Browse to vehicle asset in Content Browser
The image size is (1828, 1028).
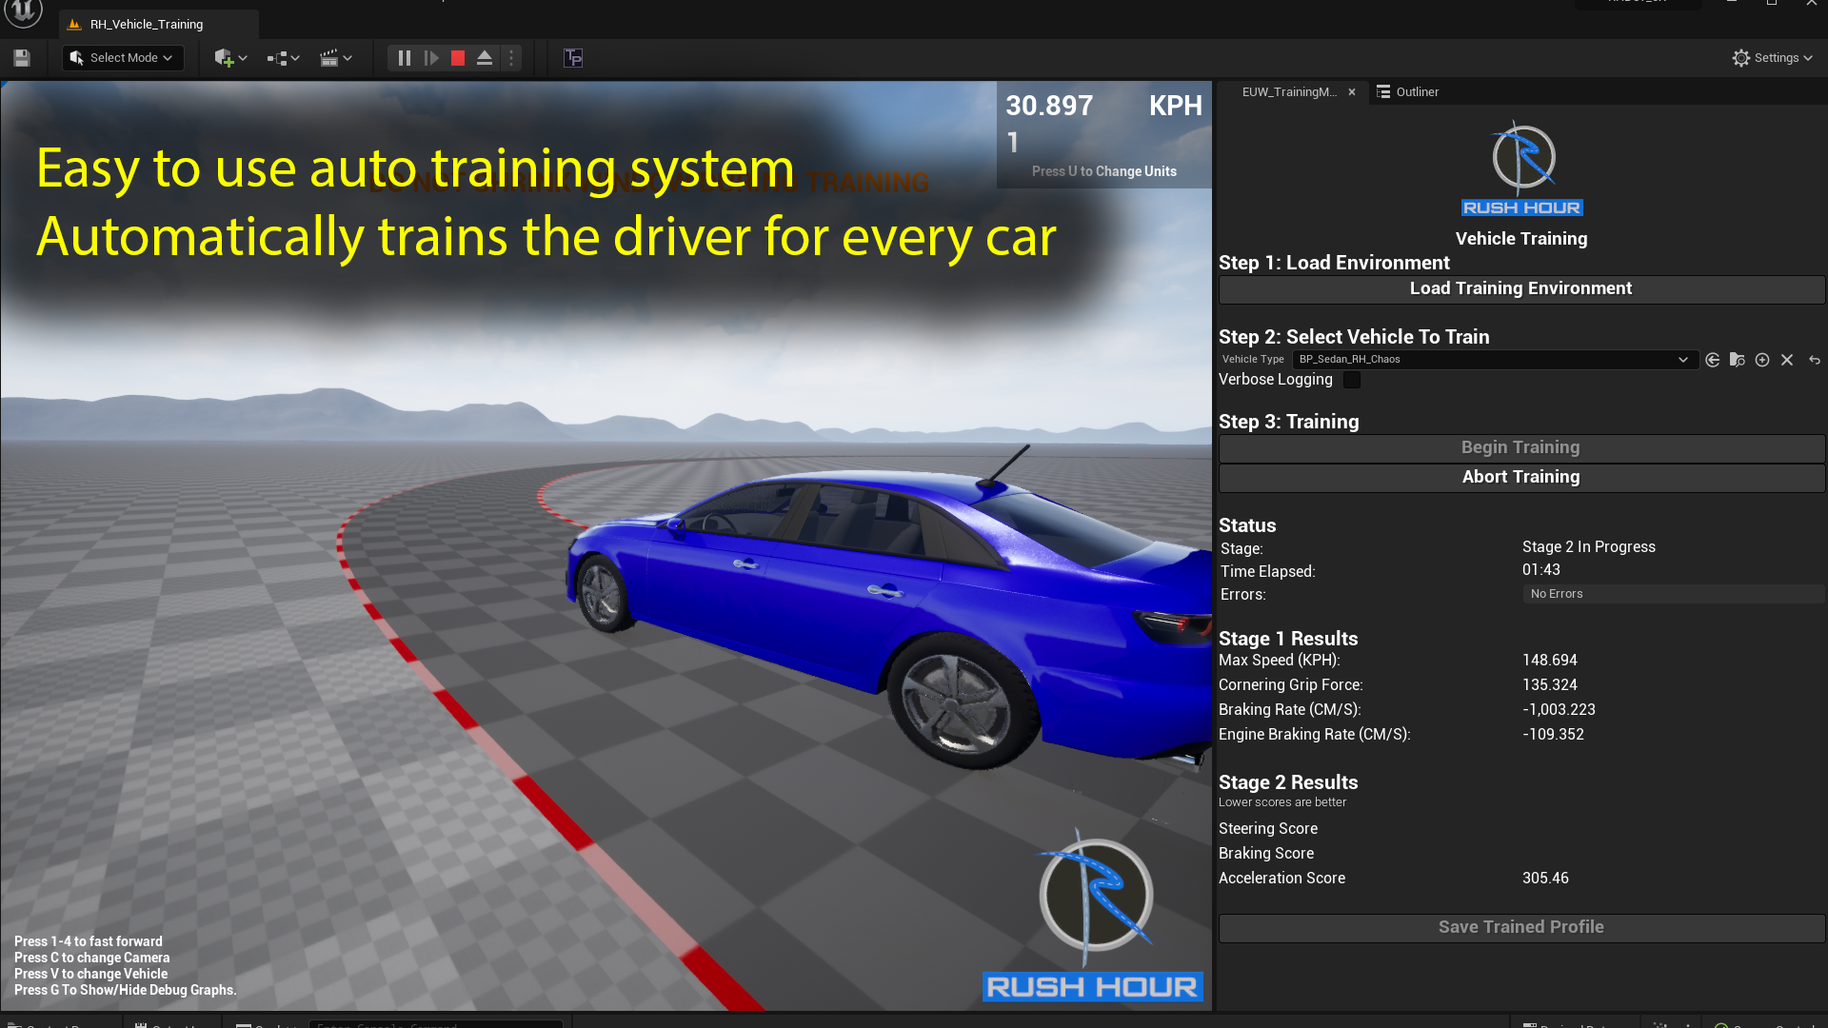(1738, 360)
